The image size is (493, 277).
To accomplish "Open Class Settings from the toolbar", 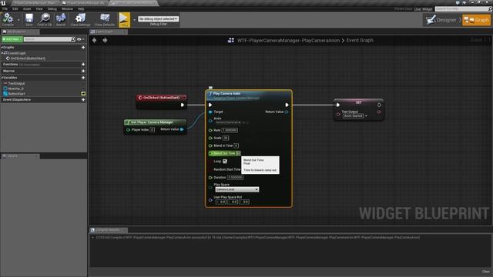I will click(x=80, y=19).
